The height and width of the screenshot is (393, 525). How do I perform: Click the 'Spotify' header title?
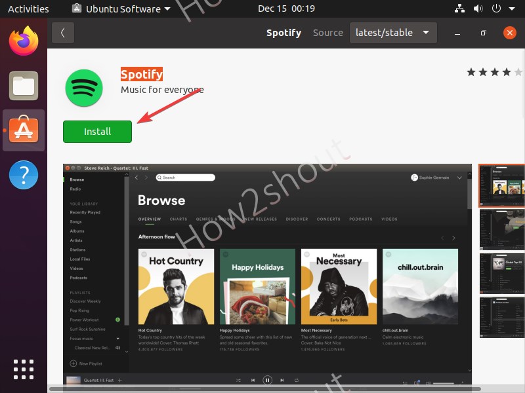pyautogui.click(x=283, y=33)
